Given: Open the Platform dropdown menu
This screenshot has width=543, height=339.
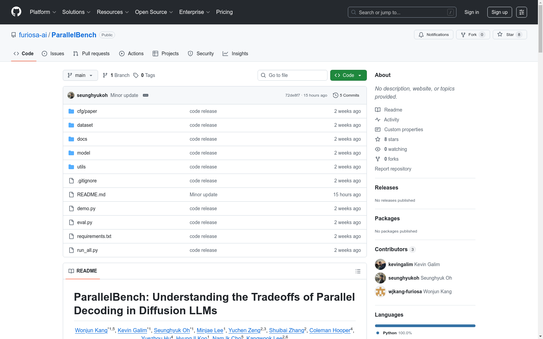Looking at the screenshot, I should (x=43, y=12).
